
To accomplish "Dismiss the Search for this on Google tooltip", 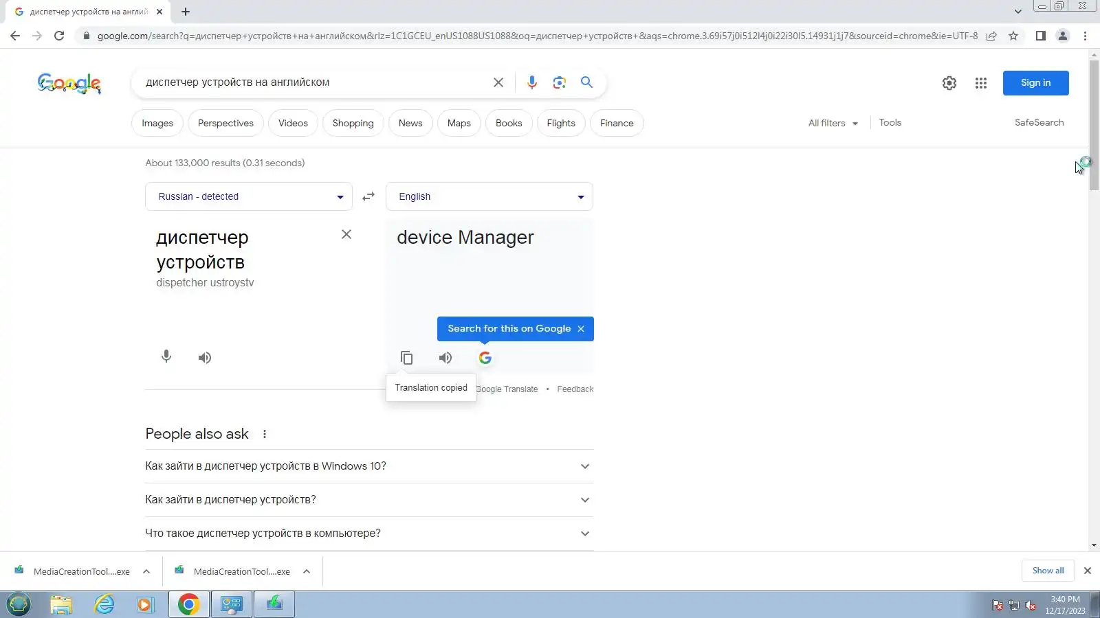I will point(581,329).
